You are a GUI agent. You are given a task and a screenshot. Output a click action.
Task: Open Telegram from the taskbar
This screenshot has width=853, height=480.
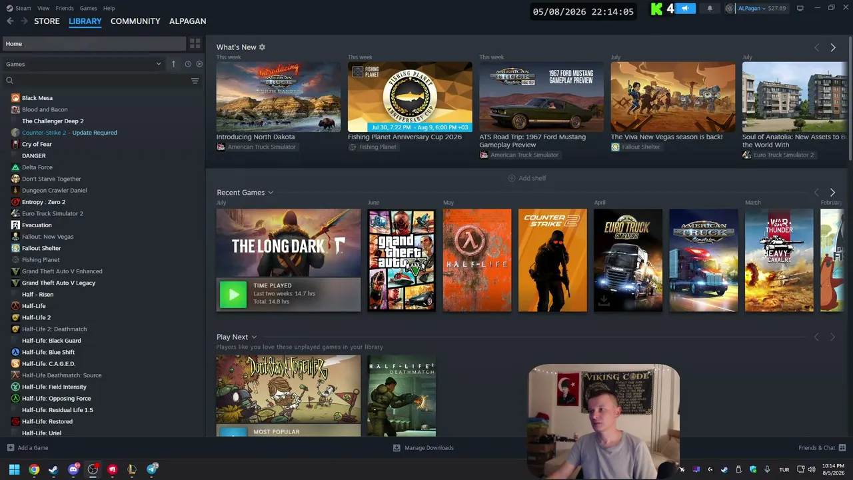[x=152, y=469]
